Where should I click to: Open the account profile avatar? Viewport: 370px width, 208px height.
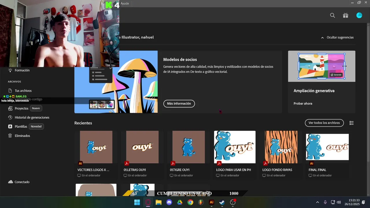coord(359,16)
